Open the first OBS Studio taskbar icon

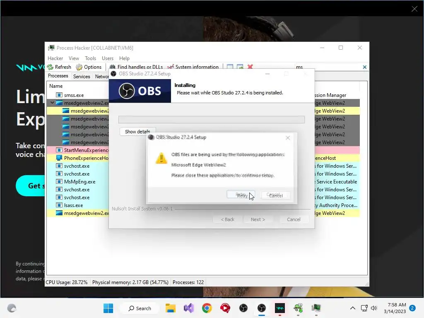click(243, 308)
